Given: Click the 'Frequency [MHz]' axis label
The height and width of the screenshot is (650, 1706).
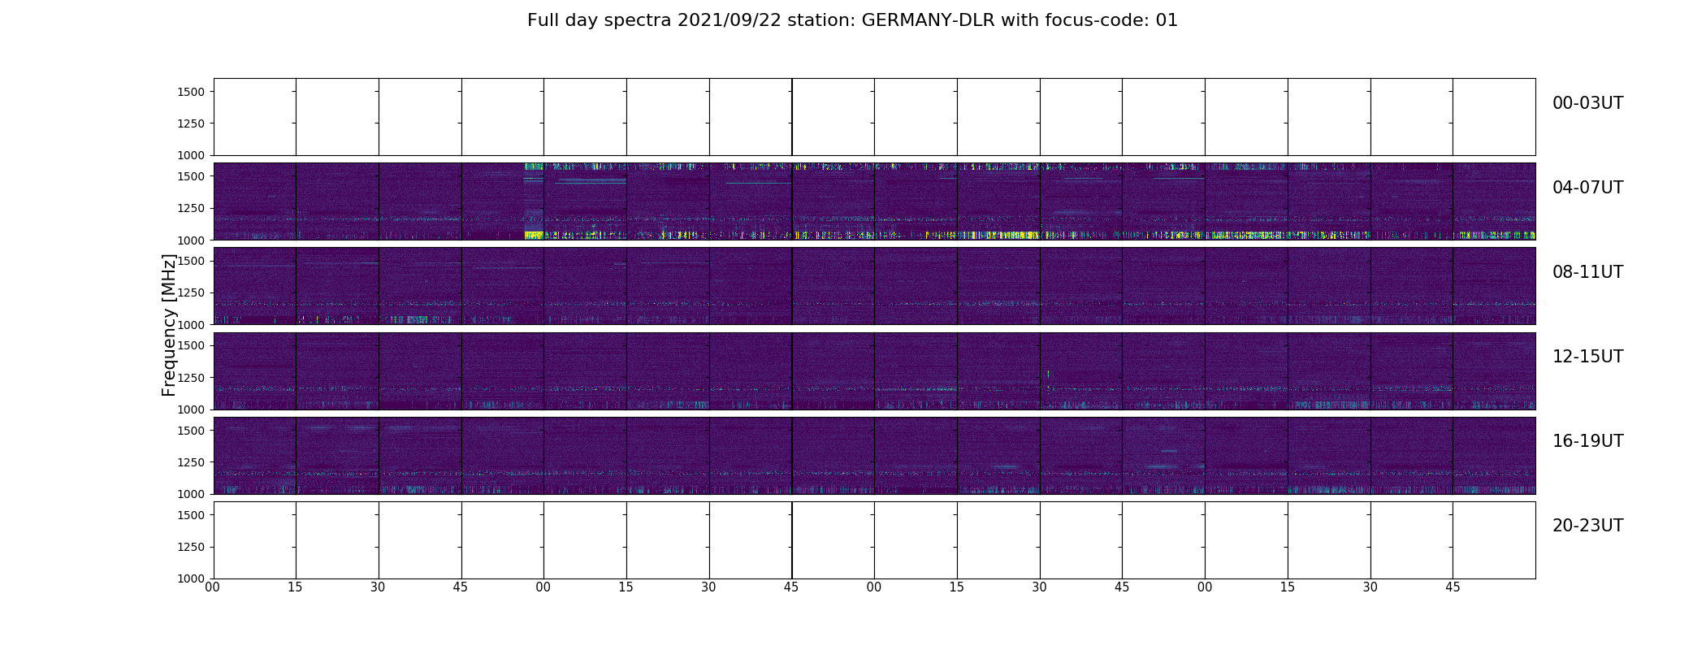Looking at the screenshot, I should (169, 325).
